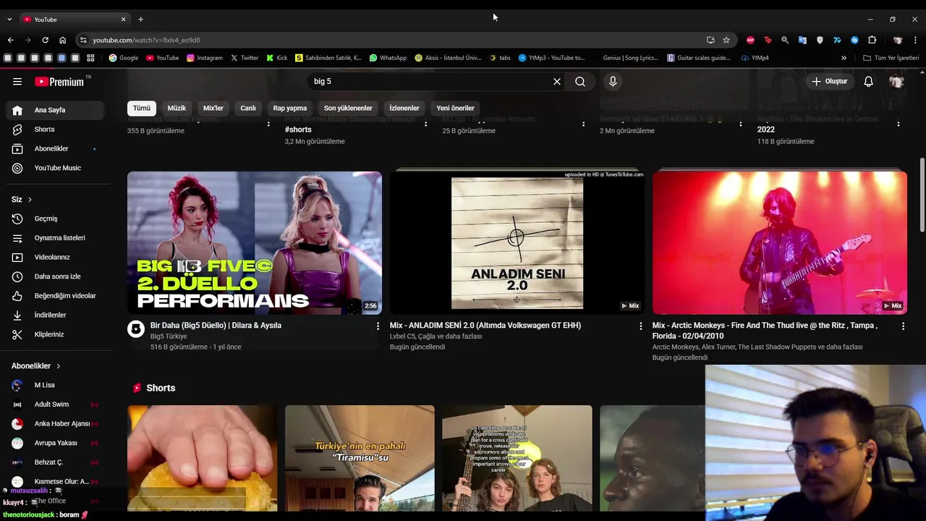Viewport: 926px width, 521px height.
Task: Close the YouTube browser tab
Action: 123,20
